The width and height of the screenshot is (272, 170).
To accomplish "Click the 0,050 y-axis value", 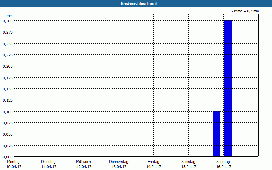I will click(8, 134).
